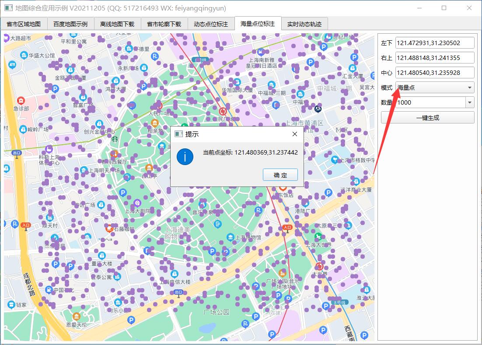Image resolution: width=482 pixels, height=345 pixels.
Task: Click the blue info icon in dialog
Action: click(185, 157)
